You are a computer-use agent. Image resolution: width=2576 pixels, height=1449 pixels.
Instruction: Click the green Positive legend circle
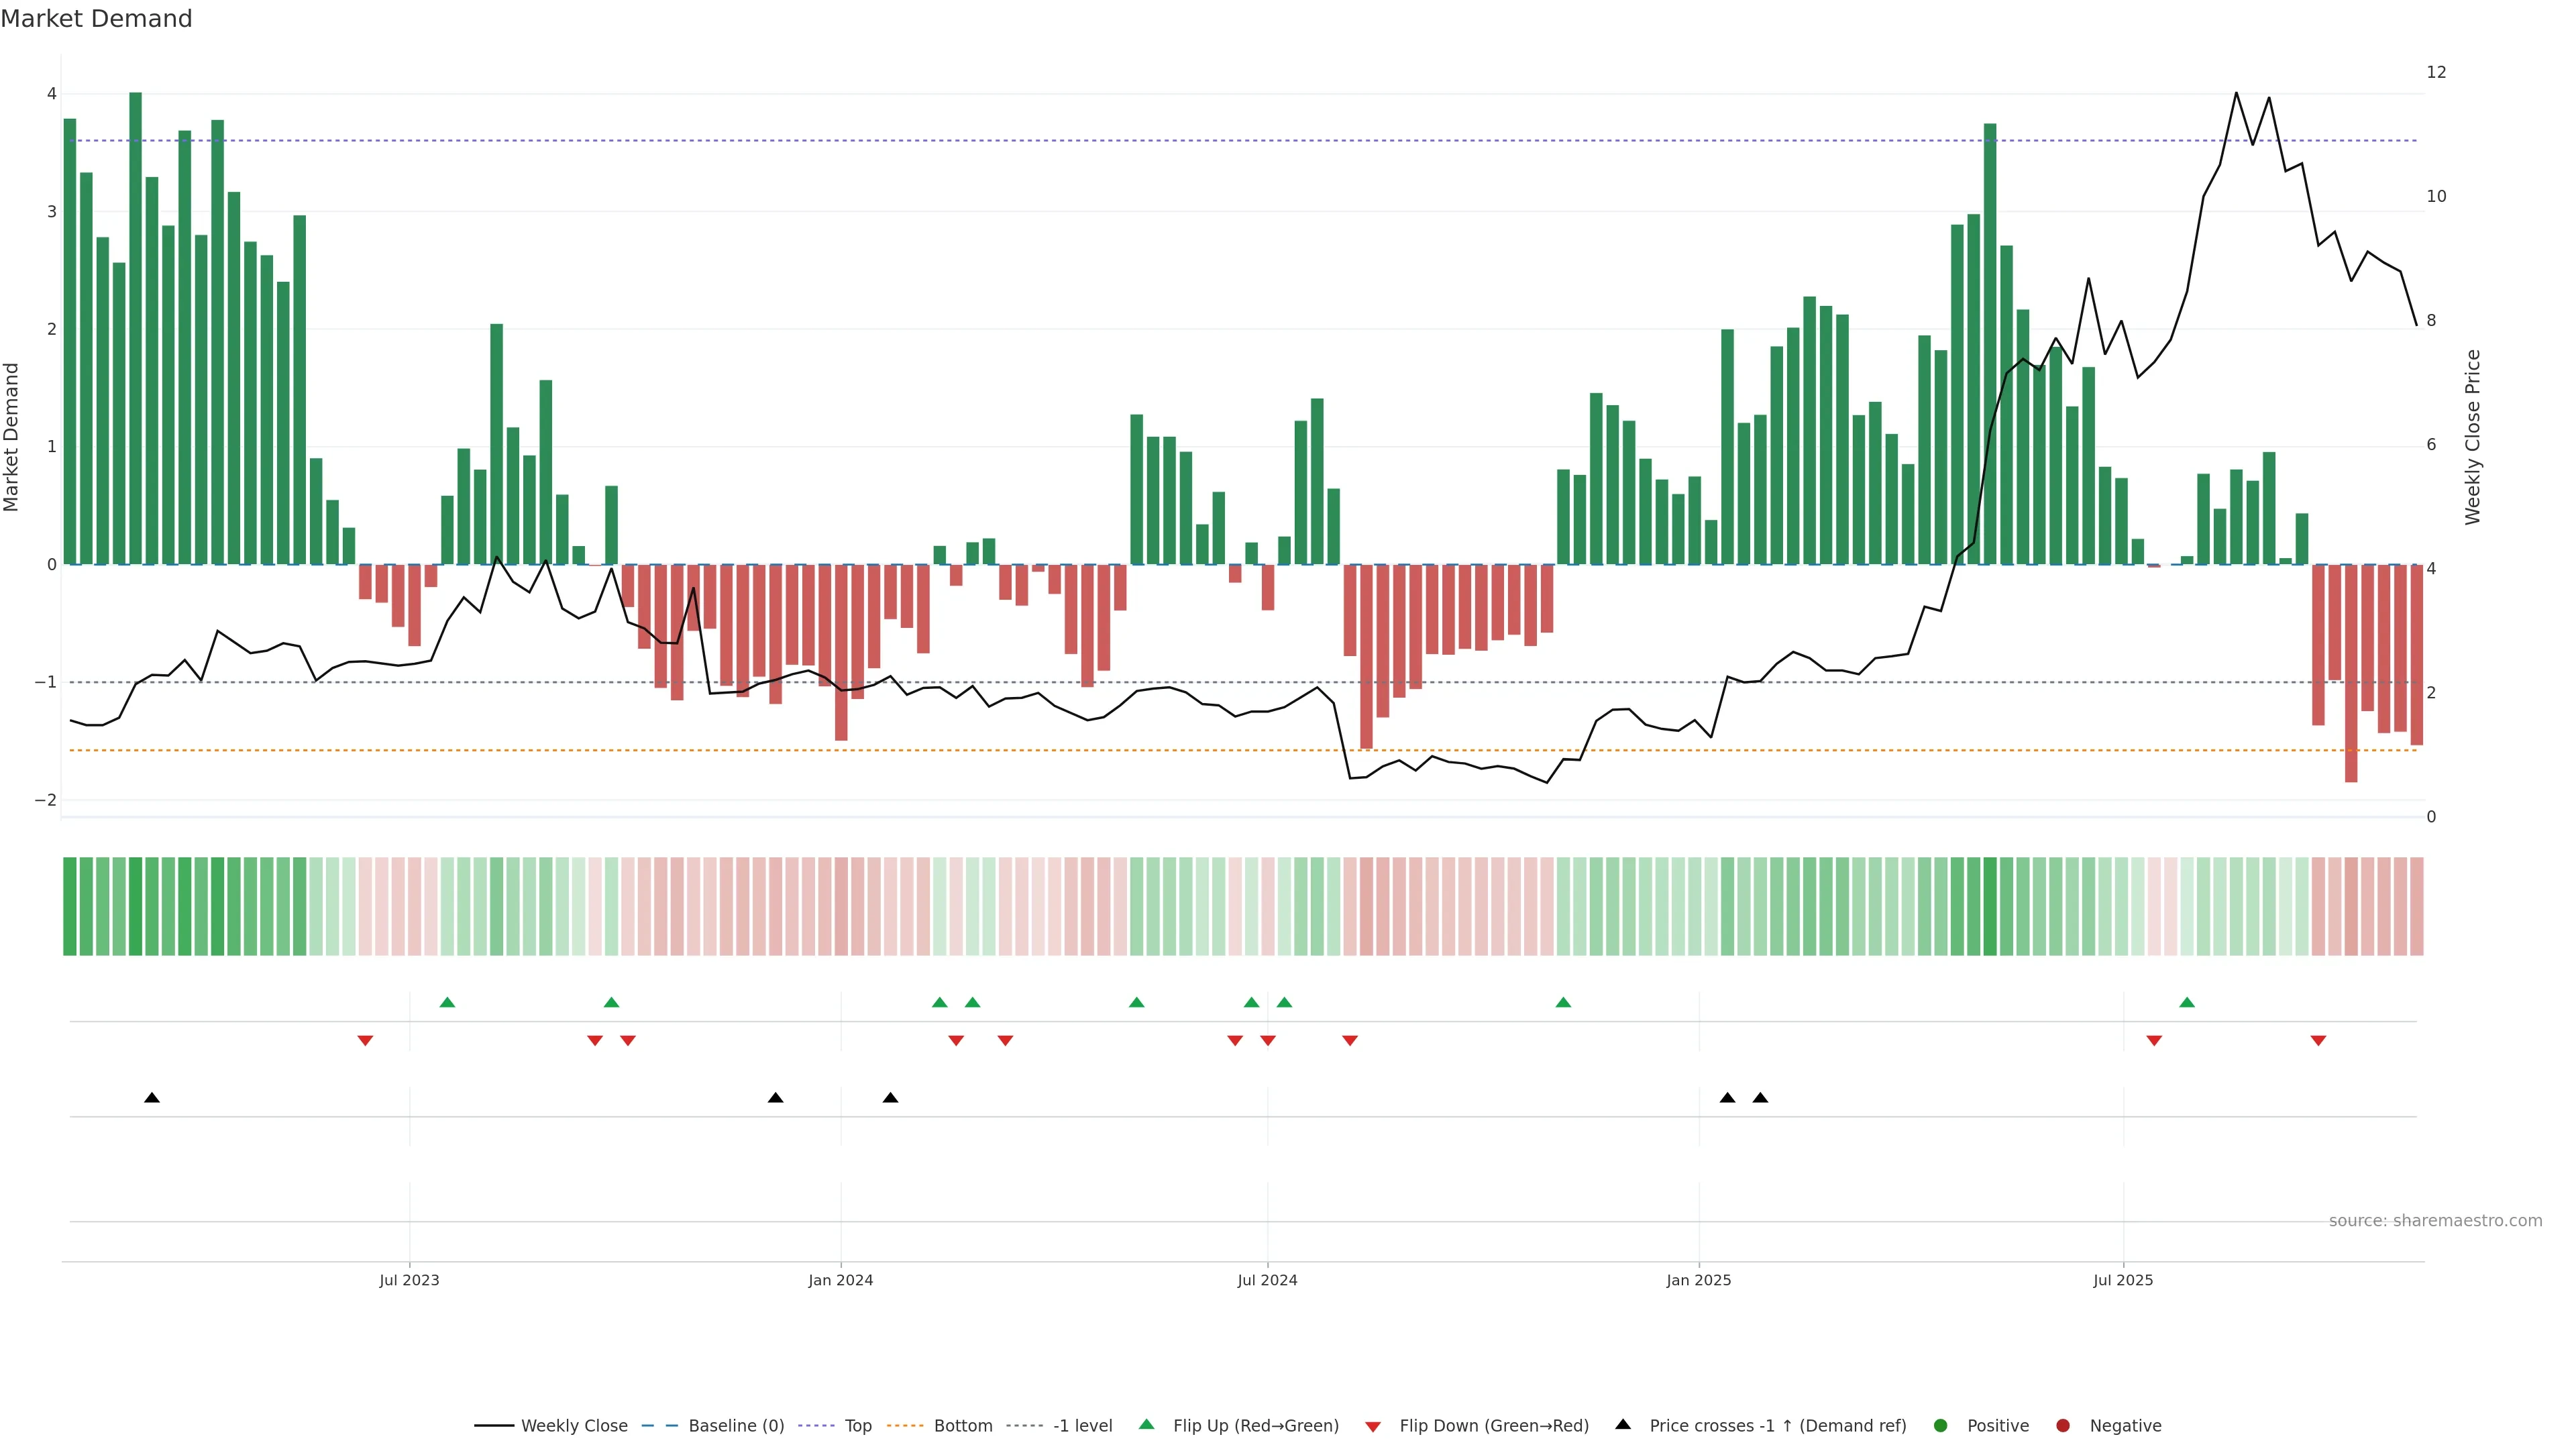coord(1941,1426)
